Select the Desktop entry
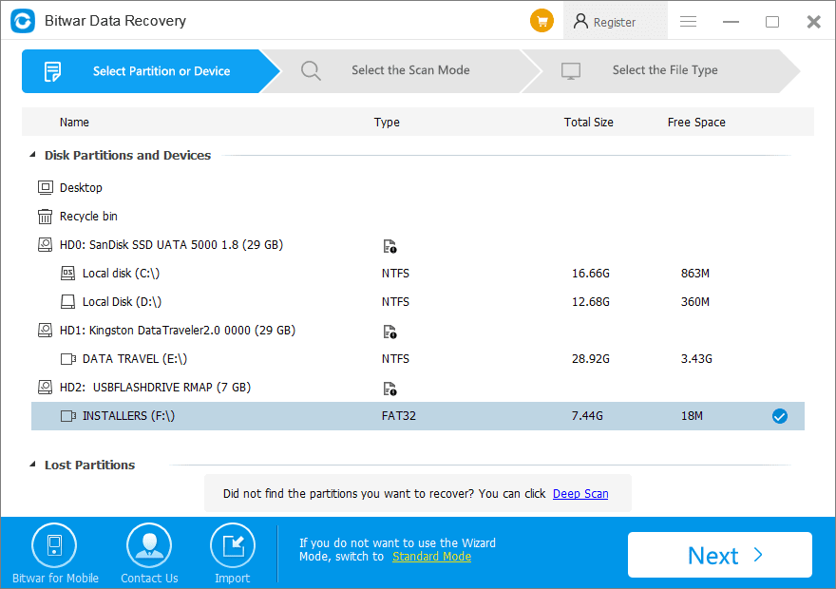 coord(81,188)
